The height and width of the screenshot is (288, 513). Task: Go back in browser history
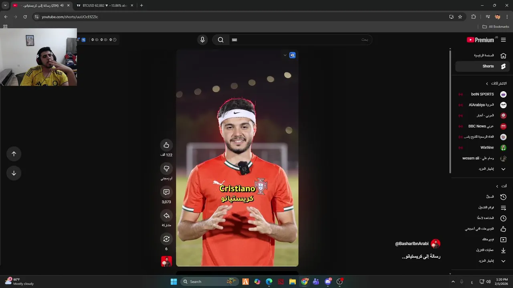(x=6, y=17)
